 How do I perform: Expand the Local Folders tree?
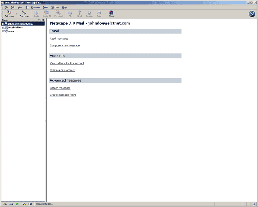(x=3, y=27)
